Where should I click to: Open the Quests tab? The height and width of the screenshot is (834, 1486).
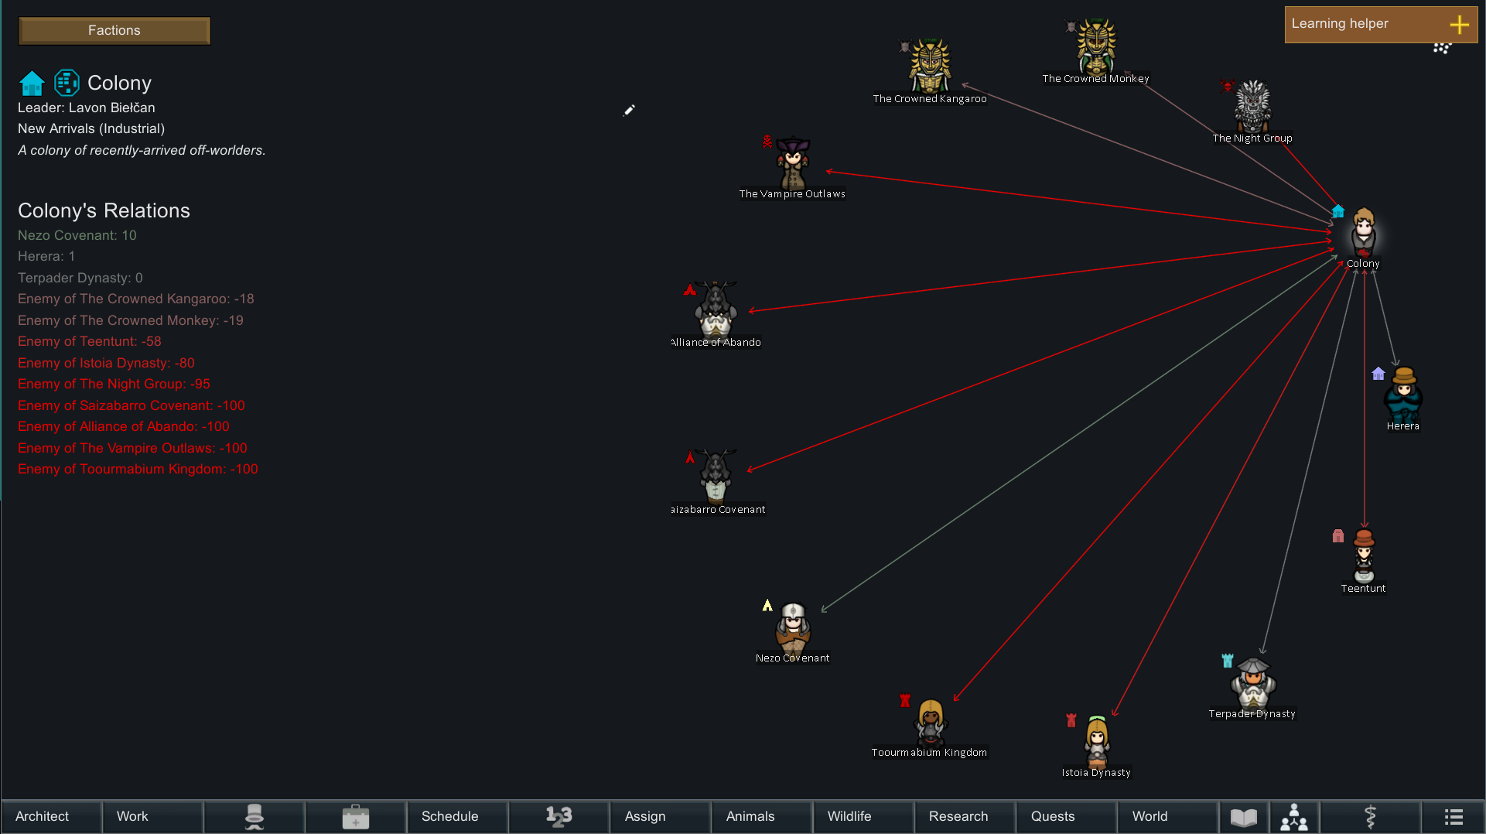1065,817
